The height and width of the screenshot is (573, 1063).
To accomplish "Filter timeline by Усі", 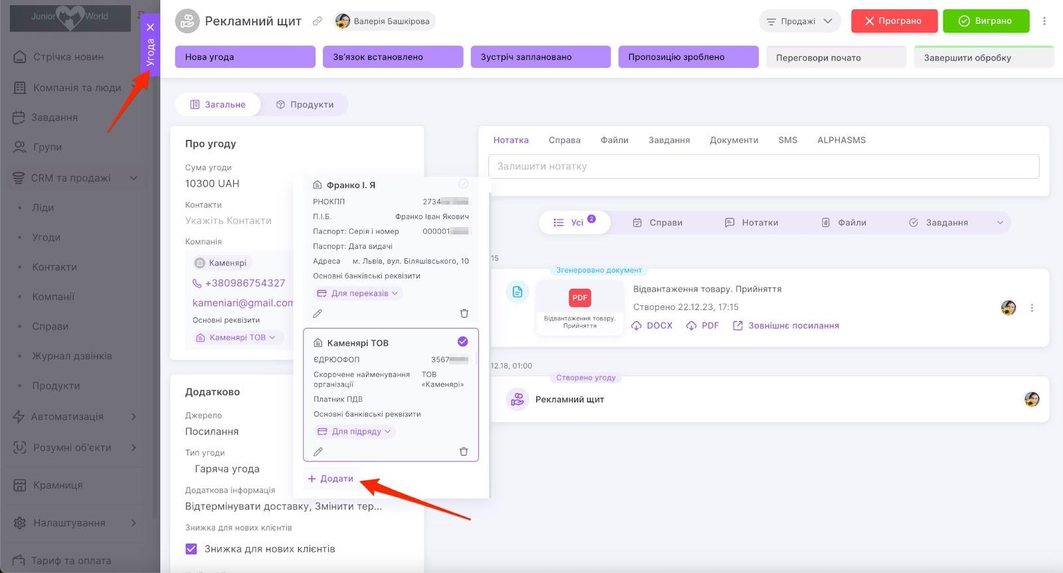I will [x=575, y=222].
